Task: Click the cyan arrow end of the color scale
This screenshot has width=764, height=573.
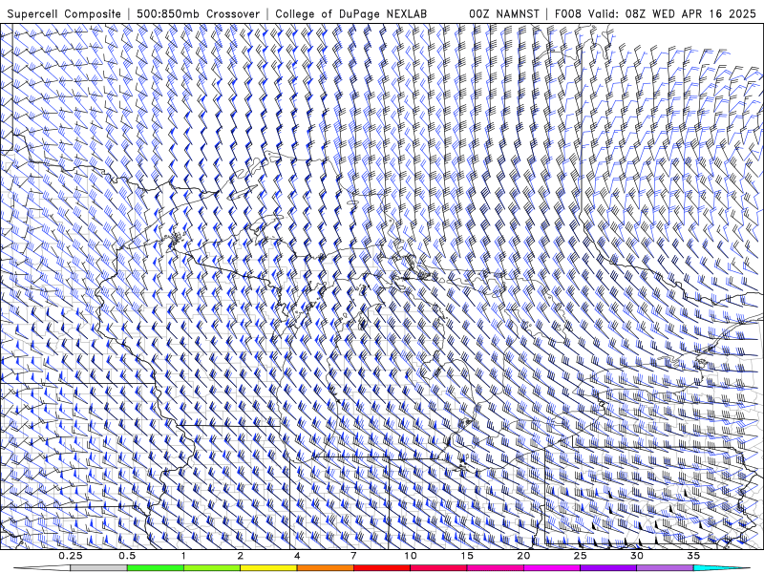Action: tap(721, 568)
